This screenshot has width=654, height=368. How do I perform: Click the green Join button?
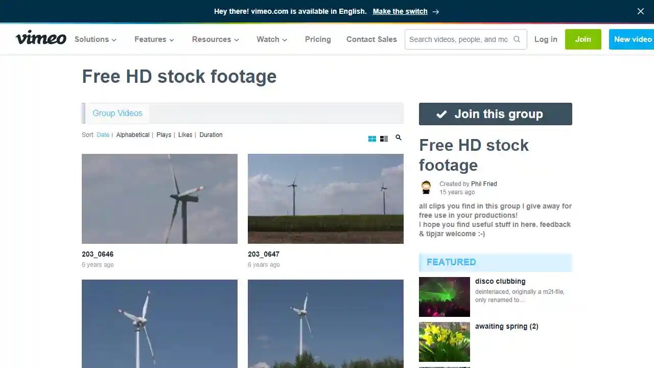pos(583,39)
